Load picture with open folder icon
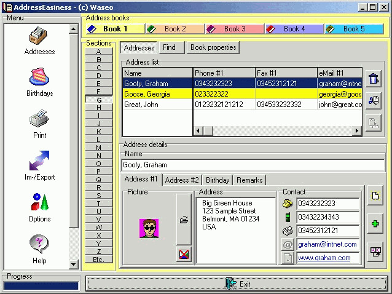This screenshot has height=294, width=392. coord(184,220)
